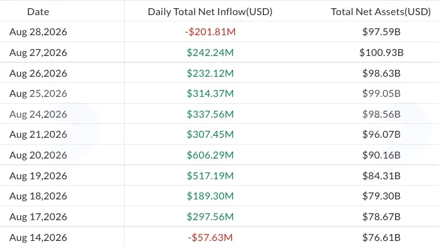The width and height of the screenshot is (439, 251).
Task: Click the $606.29M inflow value
Action: pos(210,155)
